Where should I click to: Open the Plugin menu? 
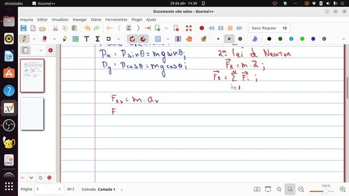click(137, 20)
